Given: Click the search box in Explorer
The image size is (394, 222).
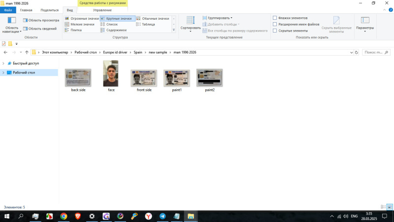Looking at the screenshot, I should 376,52.
